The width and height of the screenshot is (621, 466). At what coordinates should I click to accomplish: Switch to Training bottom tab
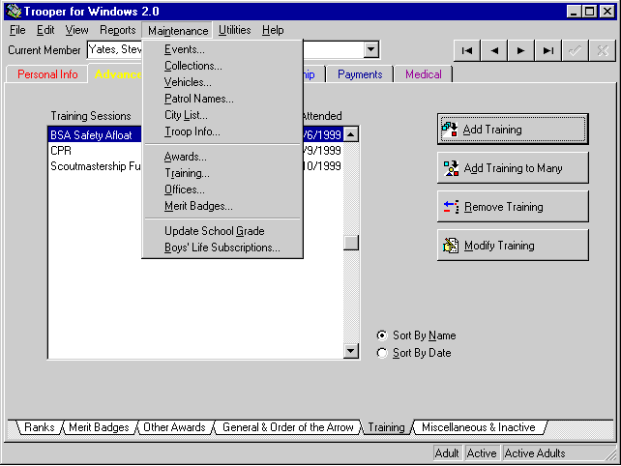click(387, 427)
